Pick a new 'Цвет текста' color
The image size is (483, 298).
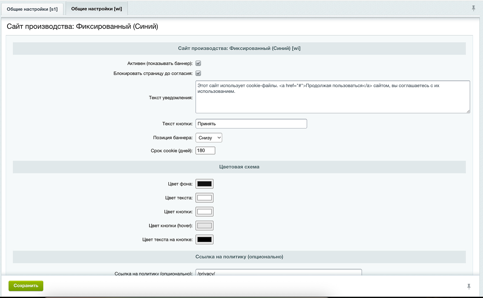point(204,198)
